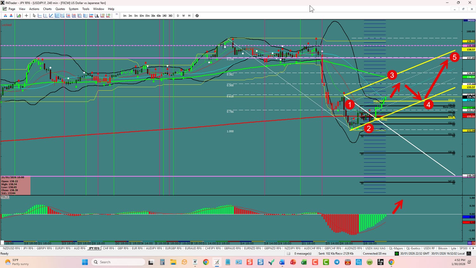Open the System menu

click(74, 9)
